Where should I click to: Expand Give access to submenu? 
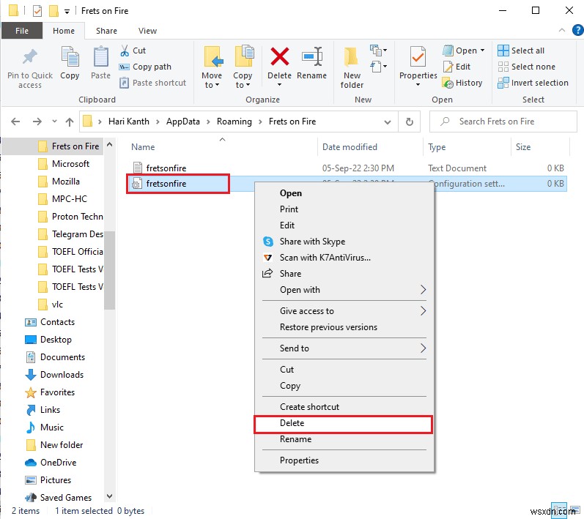344,311
